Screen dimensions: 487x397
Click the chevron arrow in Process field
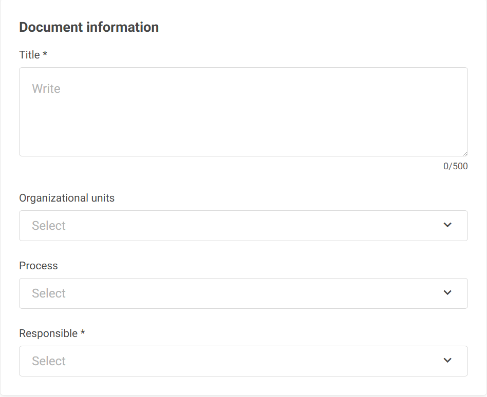447,292
